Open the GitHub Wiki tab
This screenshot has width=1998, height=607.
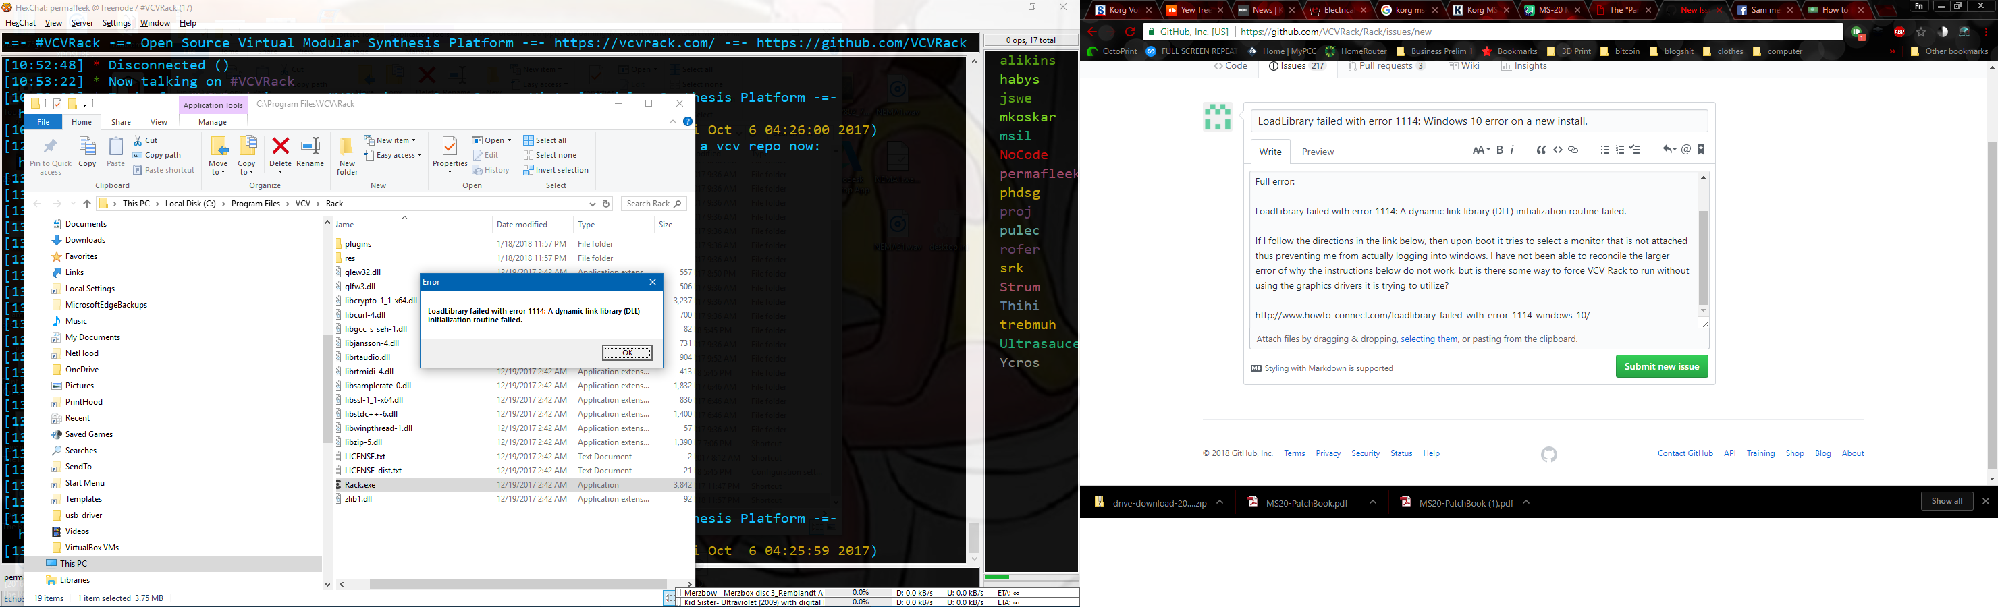click(1463, 67)
